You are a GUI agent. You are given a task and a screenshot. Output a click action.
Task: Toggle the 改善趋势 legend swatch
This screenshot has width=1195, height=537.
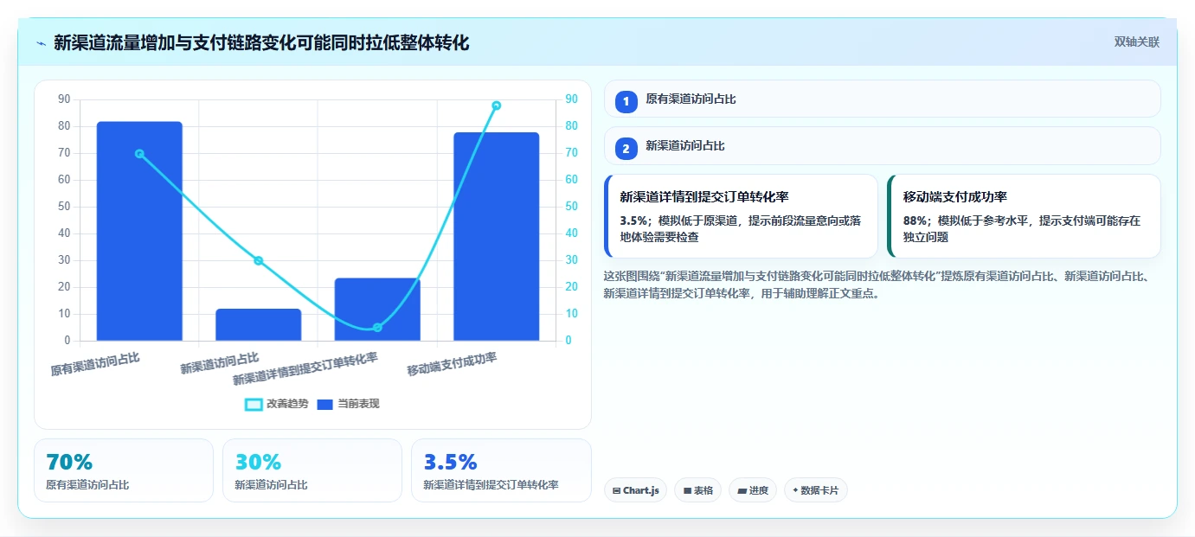(x=254, y=404)
